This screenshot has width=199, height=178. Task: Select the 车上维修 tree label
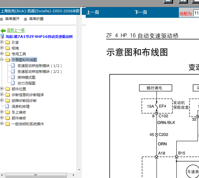pos(19,112)
